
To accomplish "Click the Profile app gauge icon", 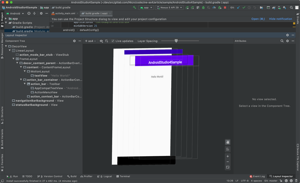I will pyautogui.click(x=214, y=8).
